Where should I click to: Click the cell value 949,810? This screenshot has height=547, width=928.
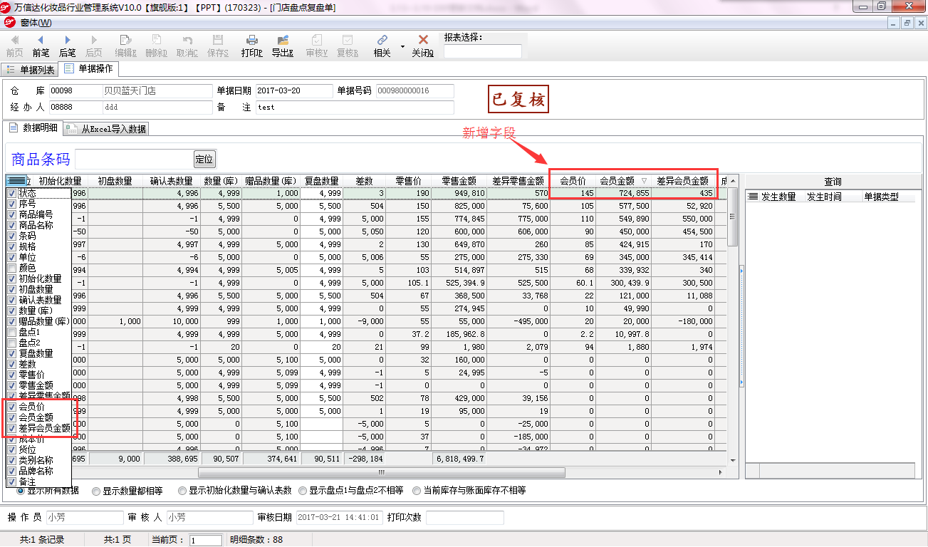point(466,193)
